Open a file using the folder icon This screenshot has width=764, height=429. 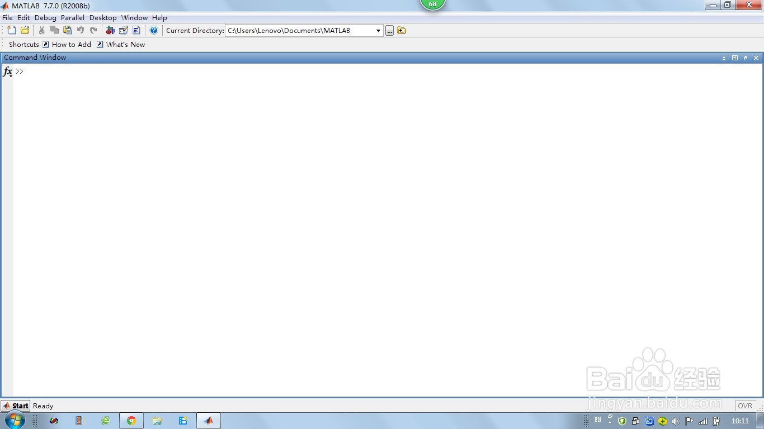click(x=25, y=30)
